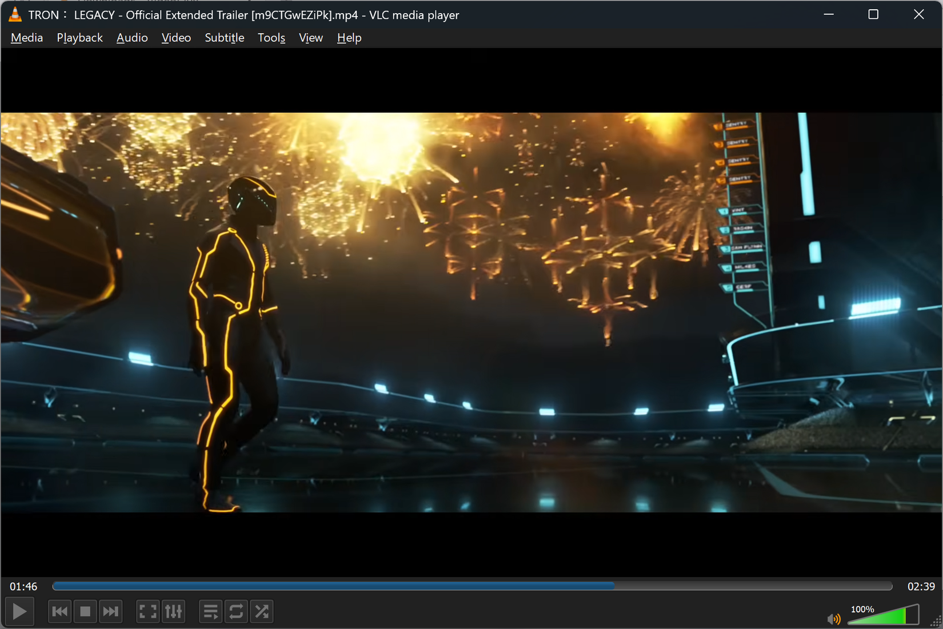Expand the Audio menu
The image size is (943, 629).
[x=132, y=38]
